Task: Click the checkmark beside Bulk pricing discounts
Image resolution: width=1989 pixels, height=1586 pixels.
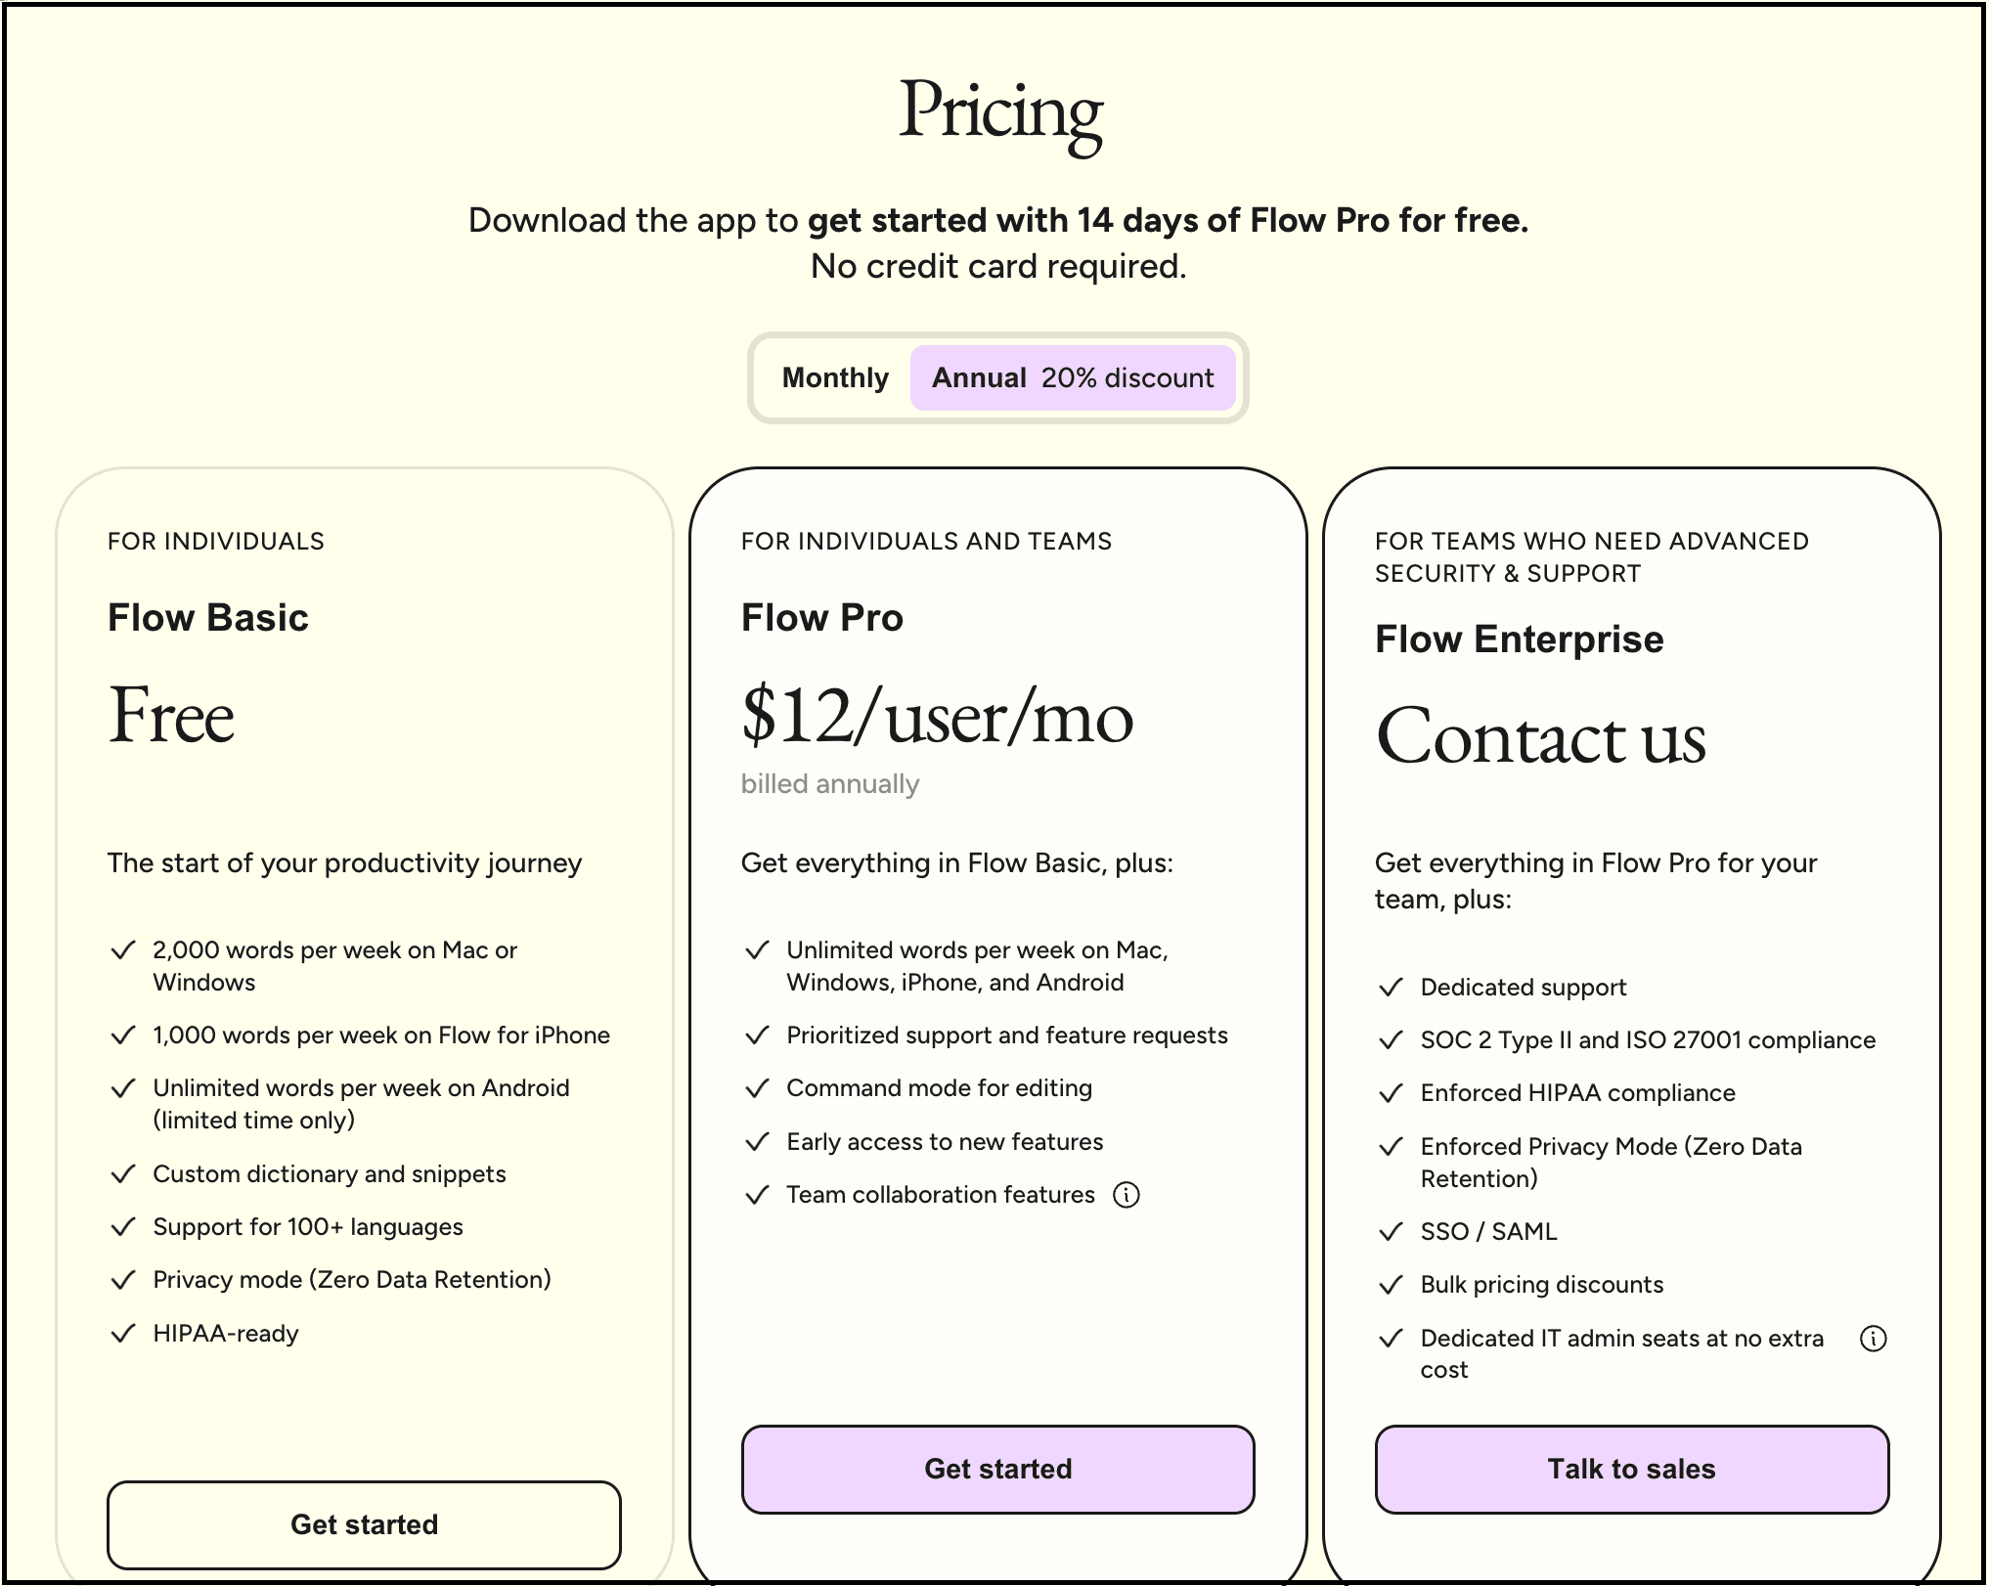Action: [x=1391, y=1285]
